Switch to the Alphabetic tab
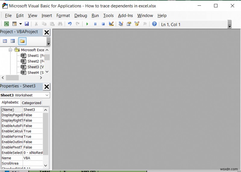 click(10, 102)
